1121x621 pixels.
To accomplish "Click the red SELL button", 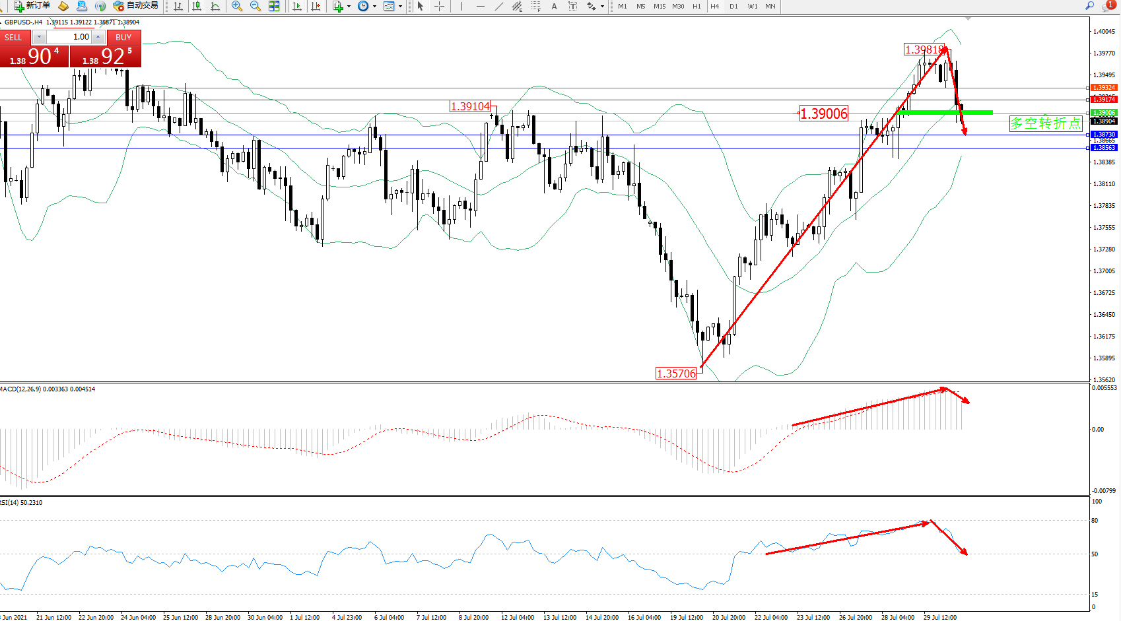I will 14,38.
